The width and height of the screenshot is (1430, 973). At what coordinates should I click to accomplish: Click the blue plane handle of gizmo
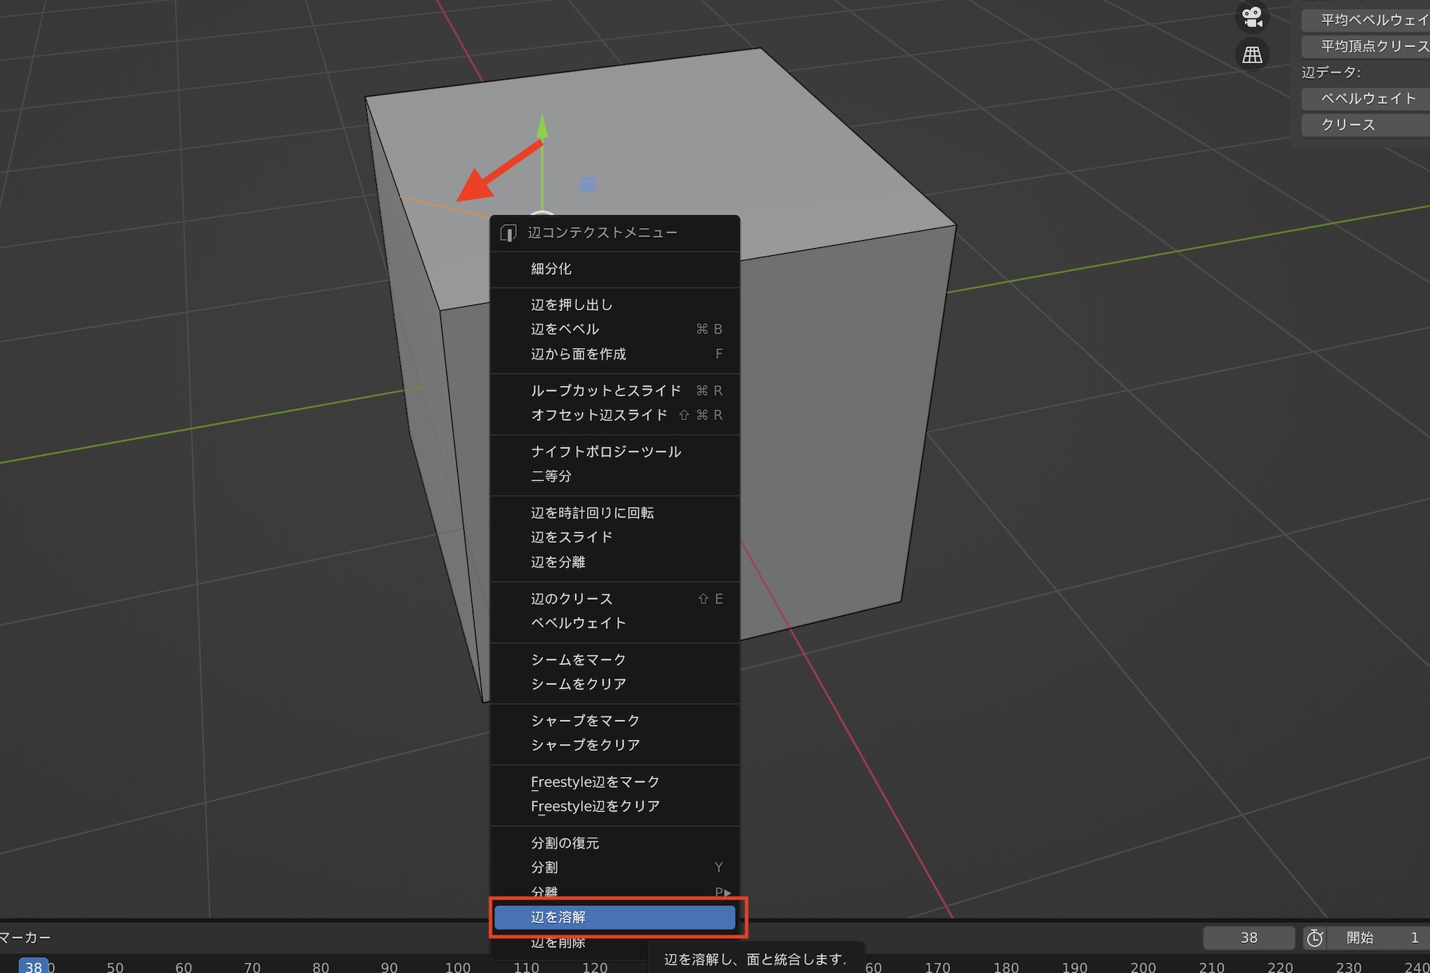pos(588,184)
